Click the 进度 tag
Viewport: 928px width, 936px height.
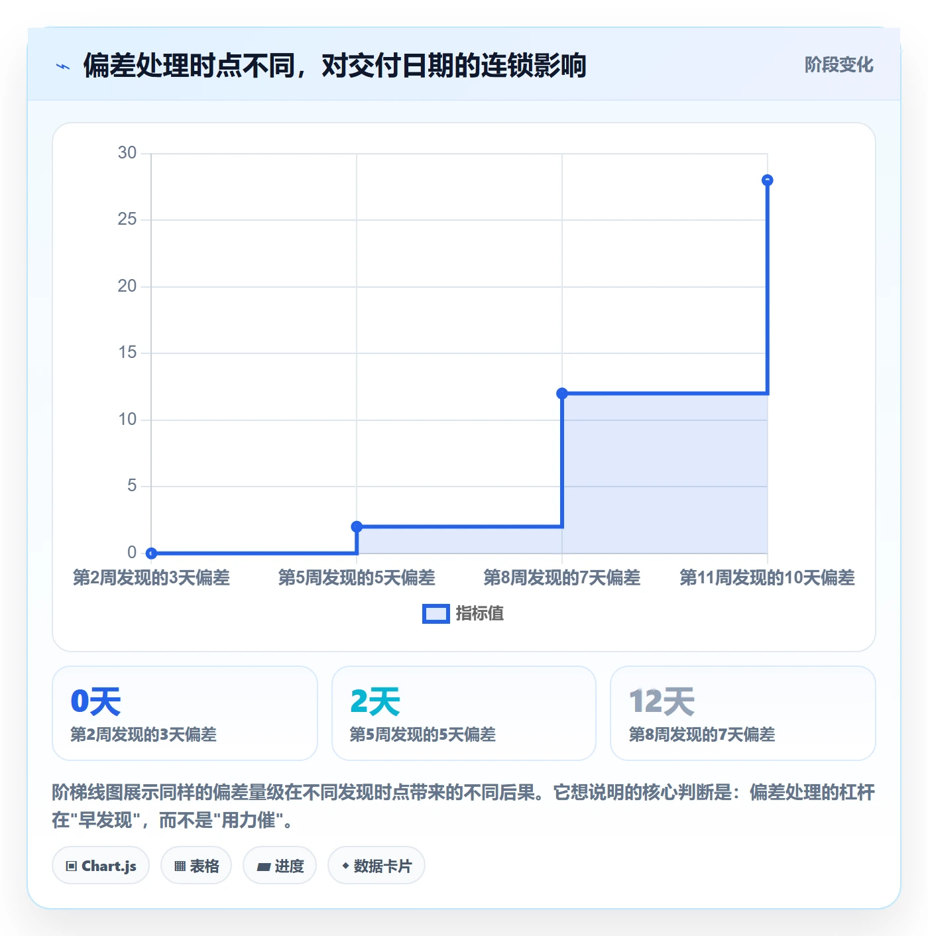pos(280,865)
